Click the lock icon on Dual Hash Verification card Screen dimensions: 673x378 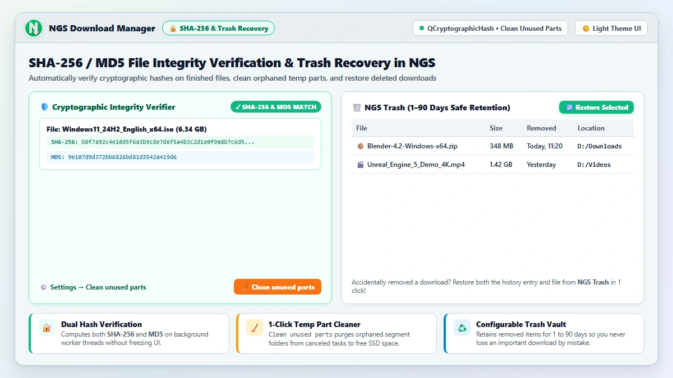(47, 328)
